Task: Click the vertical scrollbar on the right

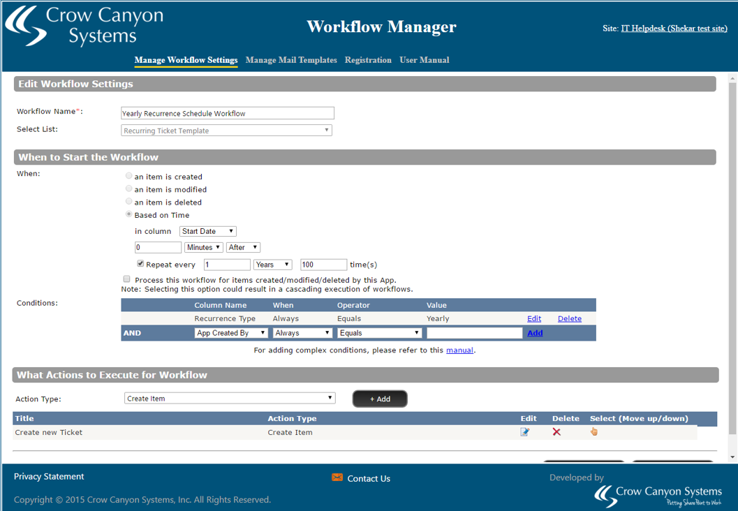Action: (x=732, y=259)
